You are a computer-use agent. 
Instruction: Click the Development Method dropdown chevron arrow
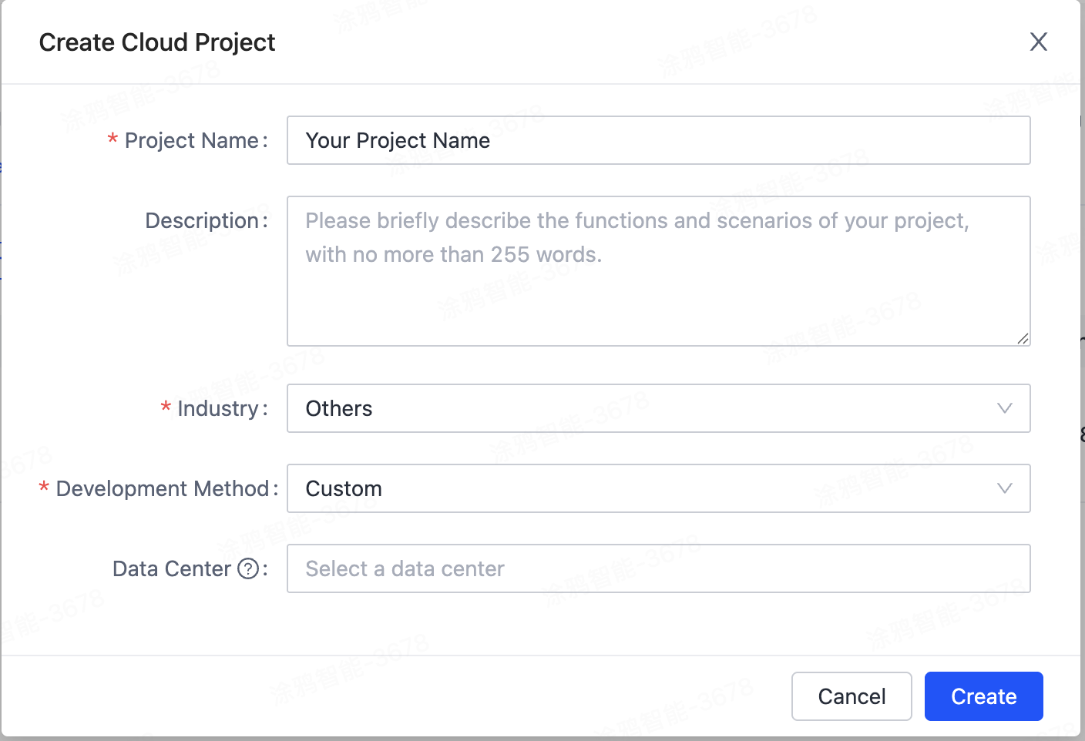[x=1004, y=488]
